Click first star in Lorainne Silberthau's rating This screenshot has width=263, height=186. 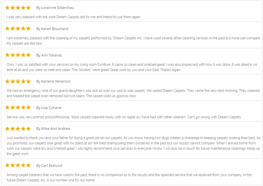point(7,8)
